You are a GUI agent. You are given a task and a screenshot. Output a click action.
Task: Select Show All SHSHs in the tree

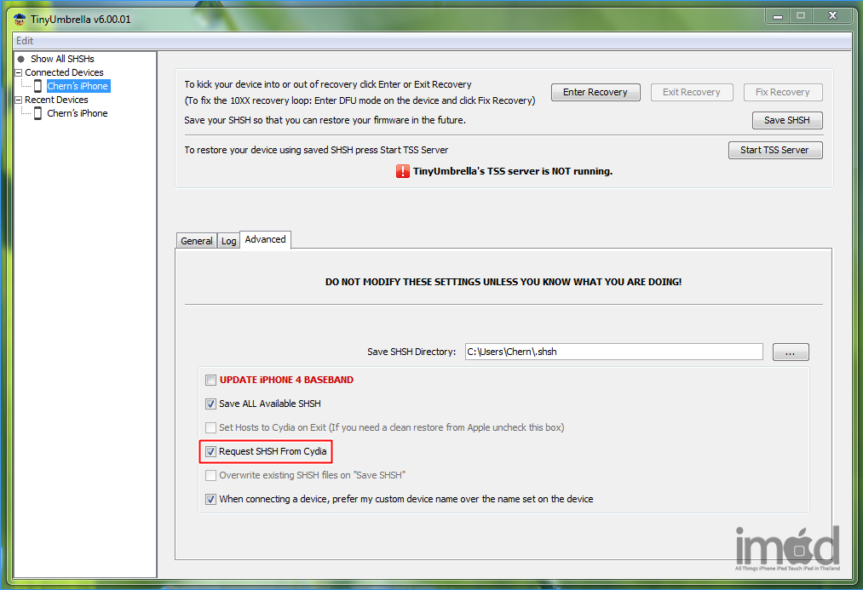pyautogui.click(x=62, y=59)
